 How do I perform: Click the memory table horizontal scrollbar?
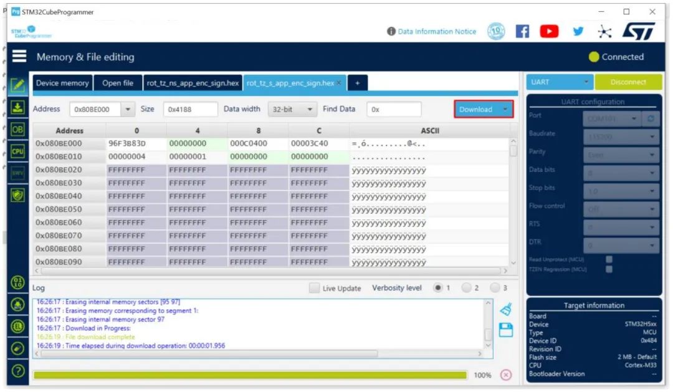(270, 270)
